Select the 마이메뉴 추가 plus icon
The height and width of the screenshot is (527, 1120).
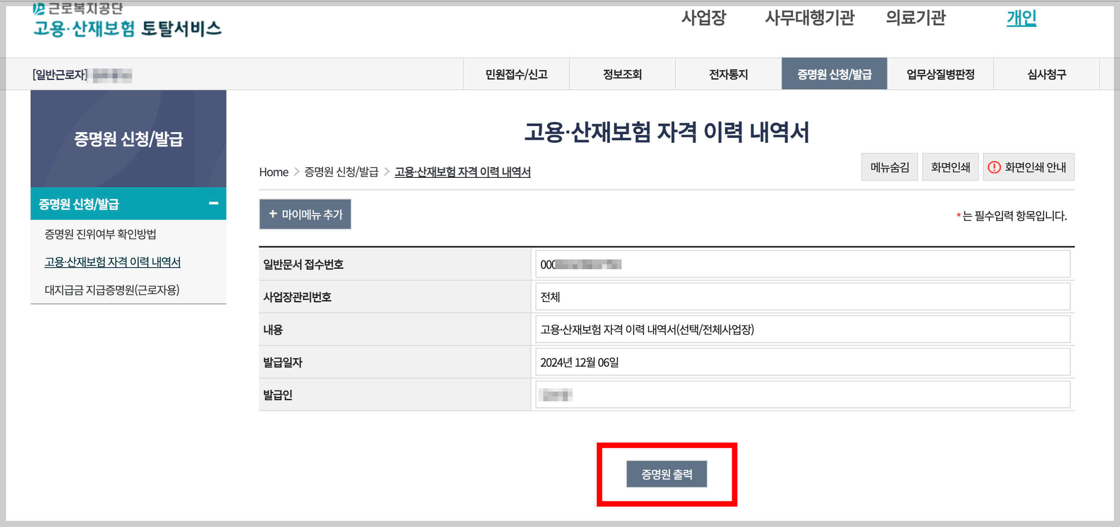coord(273,214)
